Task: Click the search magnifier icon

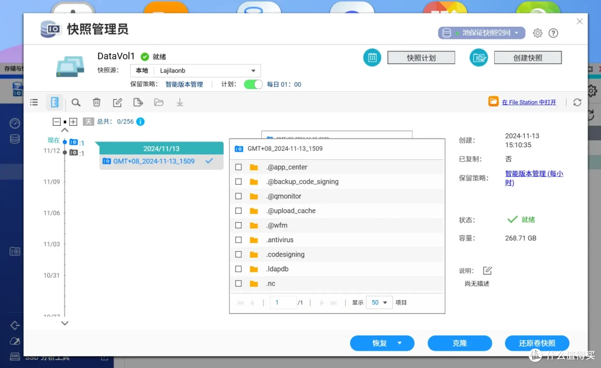Action: click(76, 102)
